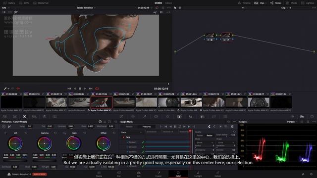
Task: Jump to last frame in viewer
Action: (91, 89)
